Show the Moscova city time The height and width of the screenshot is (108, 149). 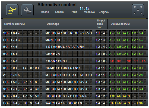coord(89,12)
